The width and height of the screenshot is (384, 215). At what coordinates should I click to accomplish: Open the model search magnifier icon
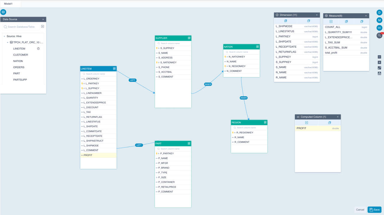[x=379, y=35]
